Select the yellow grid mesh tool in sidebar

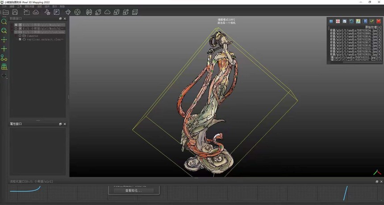(x=4, y=67)
